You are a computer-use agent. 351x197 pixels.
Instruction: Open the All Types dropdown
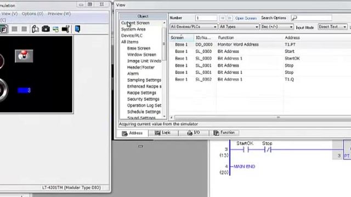click(x=239, y=27)
